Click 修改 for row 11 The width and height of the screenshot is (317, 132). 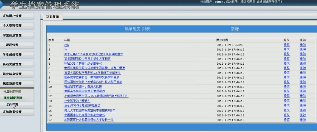coord(286,91)
